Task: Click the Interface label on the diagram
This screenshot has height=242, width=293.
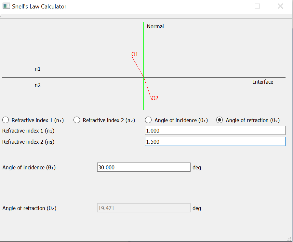Action: click(263, 82)
